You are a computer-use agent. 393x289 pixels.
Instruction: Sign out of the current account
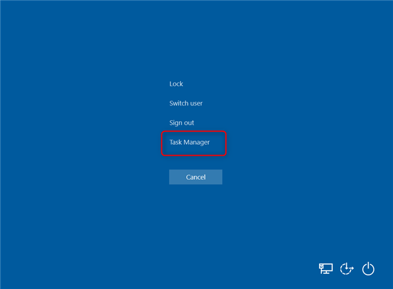(x=182, y=123)
